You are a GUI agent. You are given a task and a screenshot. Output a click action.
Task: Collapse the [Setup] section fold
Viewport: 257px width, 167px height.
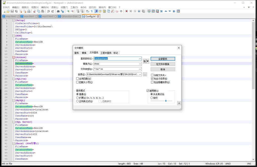14,21
